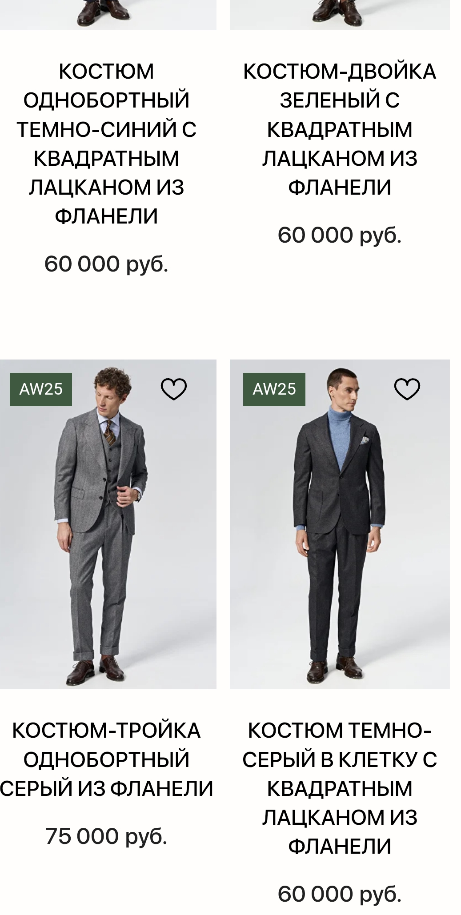Tap heart icon on dark grey checked suit
Image resolution: width=461 pixels, height=915 pixels.
point(407,389)
